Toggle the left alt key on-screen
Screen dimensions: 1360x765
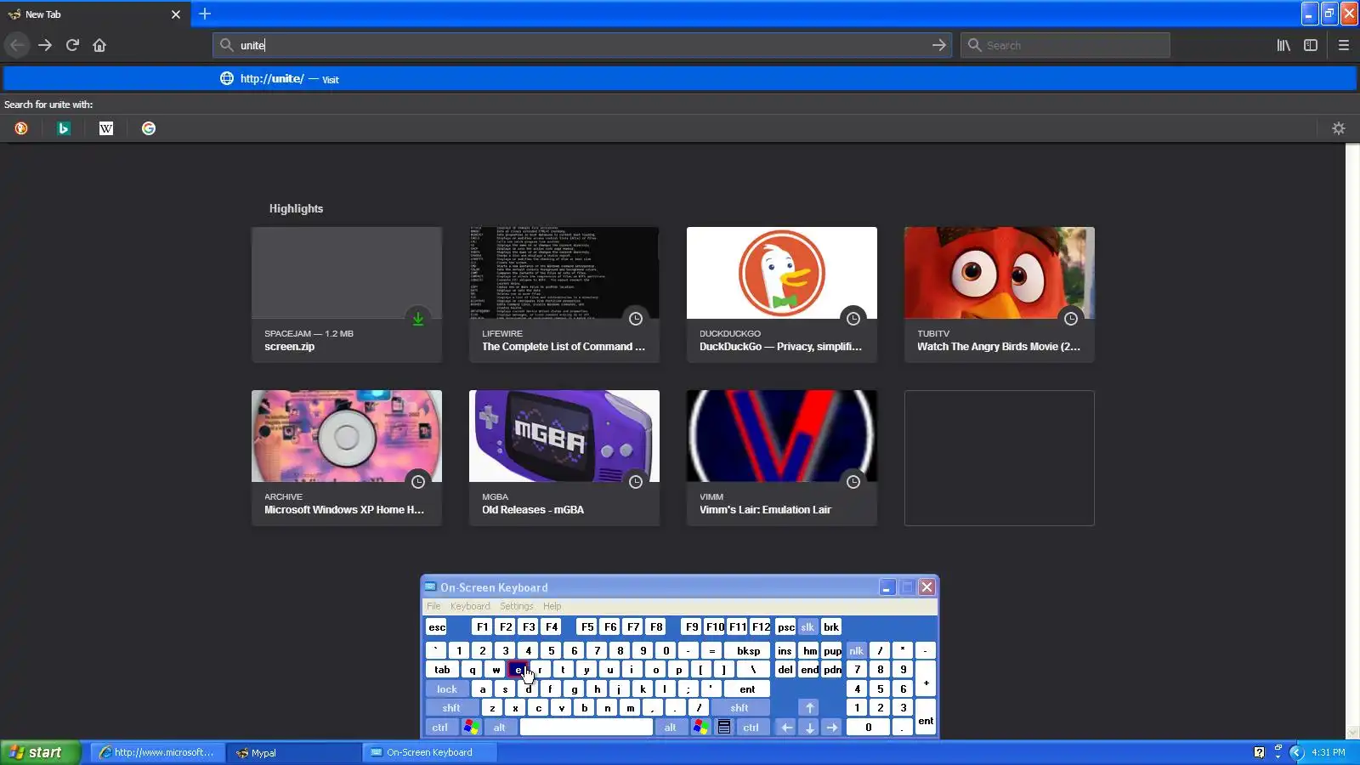coord(499,728)
